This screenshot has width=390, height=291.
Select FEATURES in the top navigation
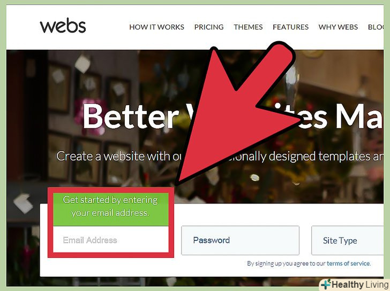tap(290, 27)
